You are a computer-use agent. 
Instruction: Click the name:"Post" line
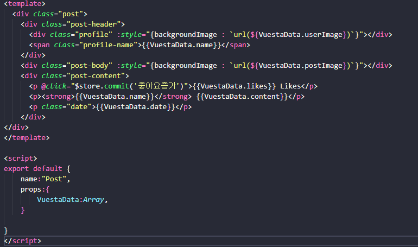(x=45, y=179)
